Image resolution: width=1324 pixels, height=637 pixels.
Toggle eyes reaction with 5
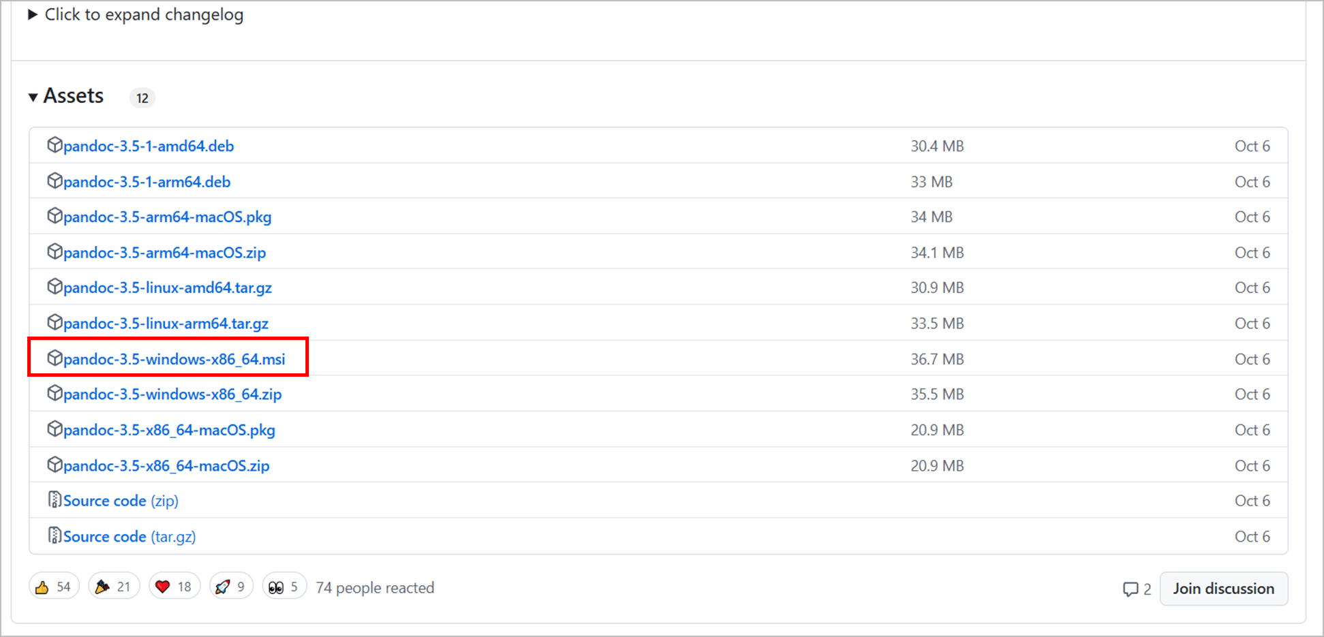click(284, 587)
